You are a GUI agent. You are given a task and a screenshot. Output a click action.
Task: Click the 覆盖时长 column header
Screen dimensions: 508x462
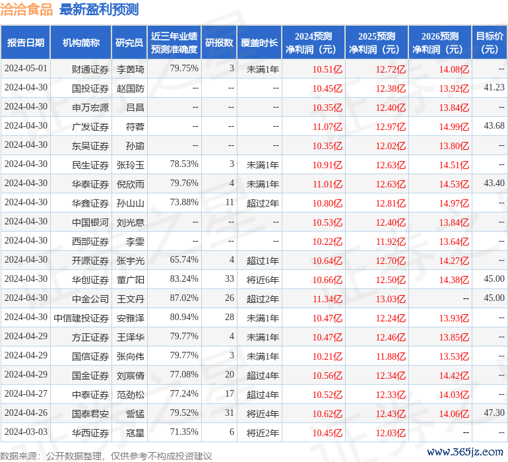click(259, 42)
